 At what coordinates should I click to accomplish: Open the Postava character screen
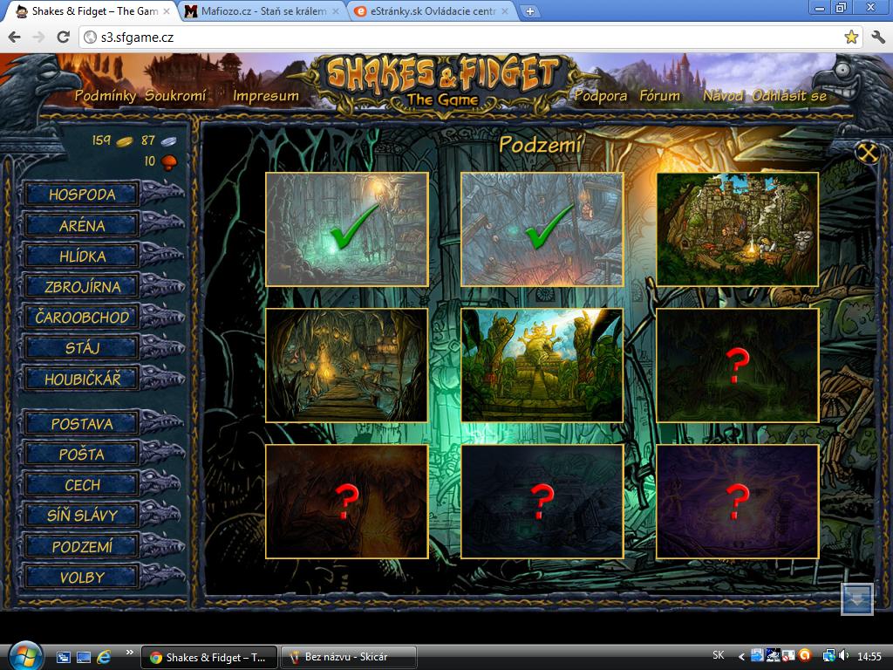[81, 424]
